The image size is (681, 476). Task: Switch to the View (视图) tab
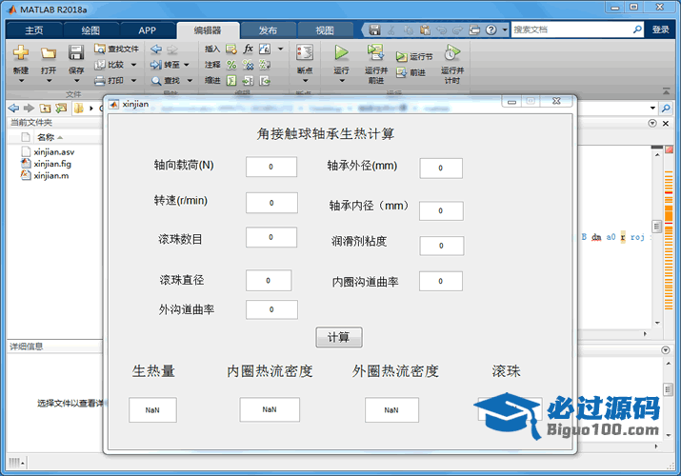(325, 30)
